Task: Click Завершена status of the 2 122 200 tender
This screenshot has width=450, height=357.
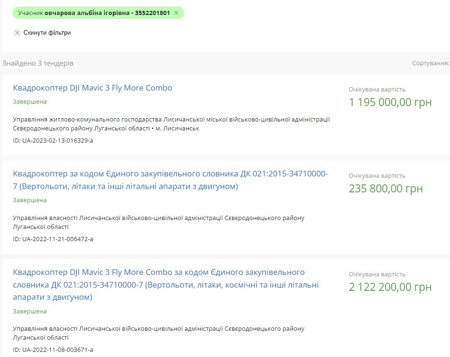Action: coord(30,311)
